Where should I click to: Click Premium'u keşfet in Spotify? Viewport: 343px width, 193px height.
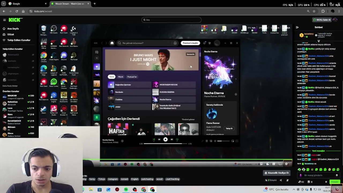190,43
